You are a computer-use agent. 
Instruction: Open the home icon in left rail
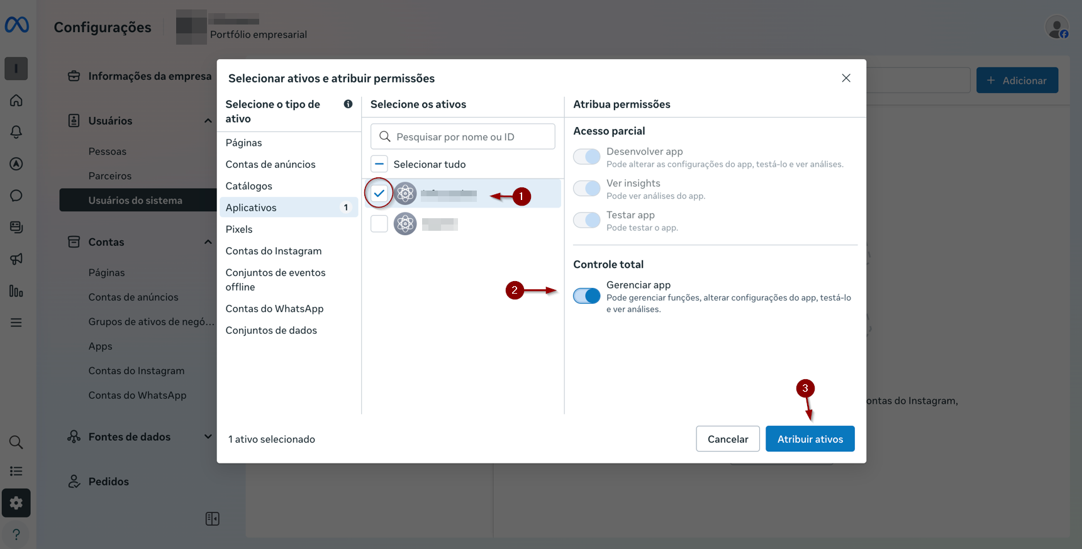pyautogui.click(x=16, y=101)
